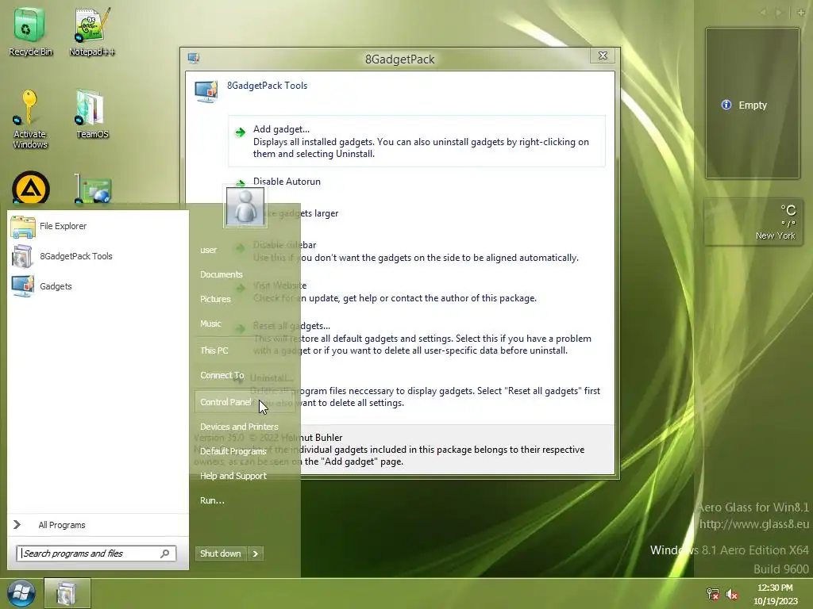
Task: Click the search magnifier icon
Action: point(165,553)
